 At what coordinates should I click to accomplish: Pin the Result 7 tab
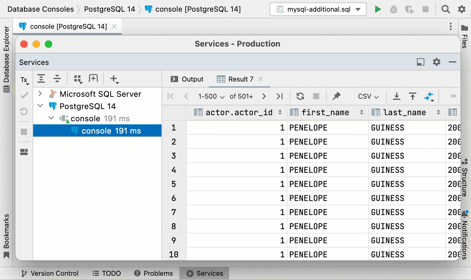[337, 96]
